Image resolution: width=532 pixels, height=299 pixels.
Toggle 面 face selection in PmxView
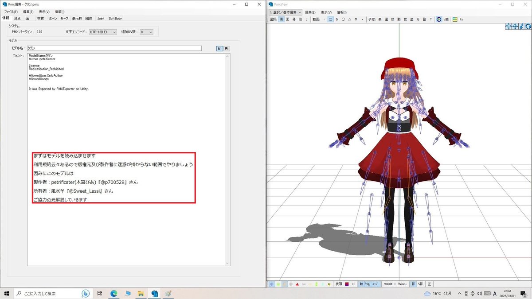[x=287, y=19]
